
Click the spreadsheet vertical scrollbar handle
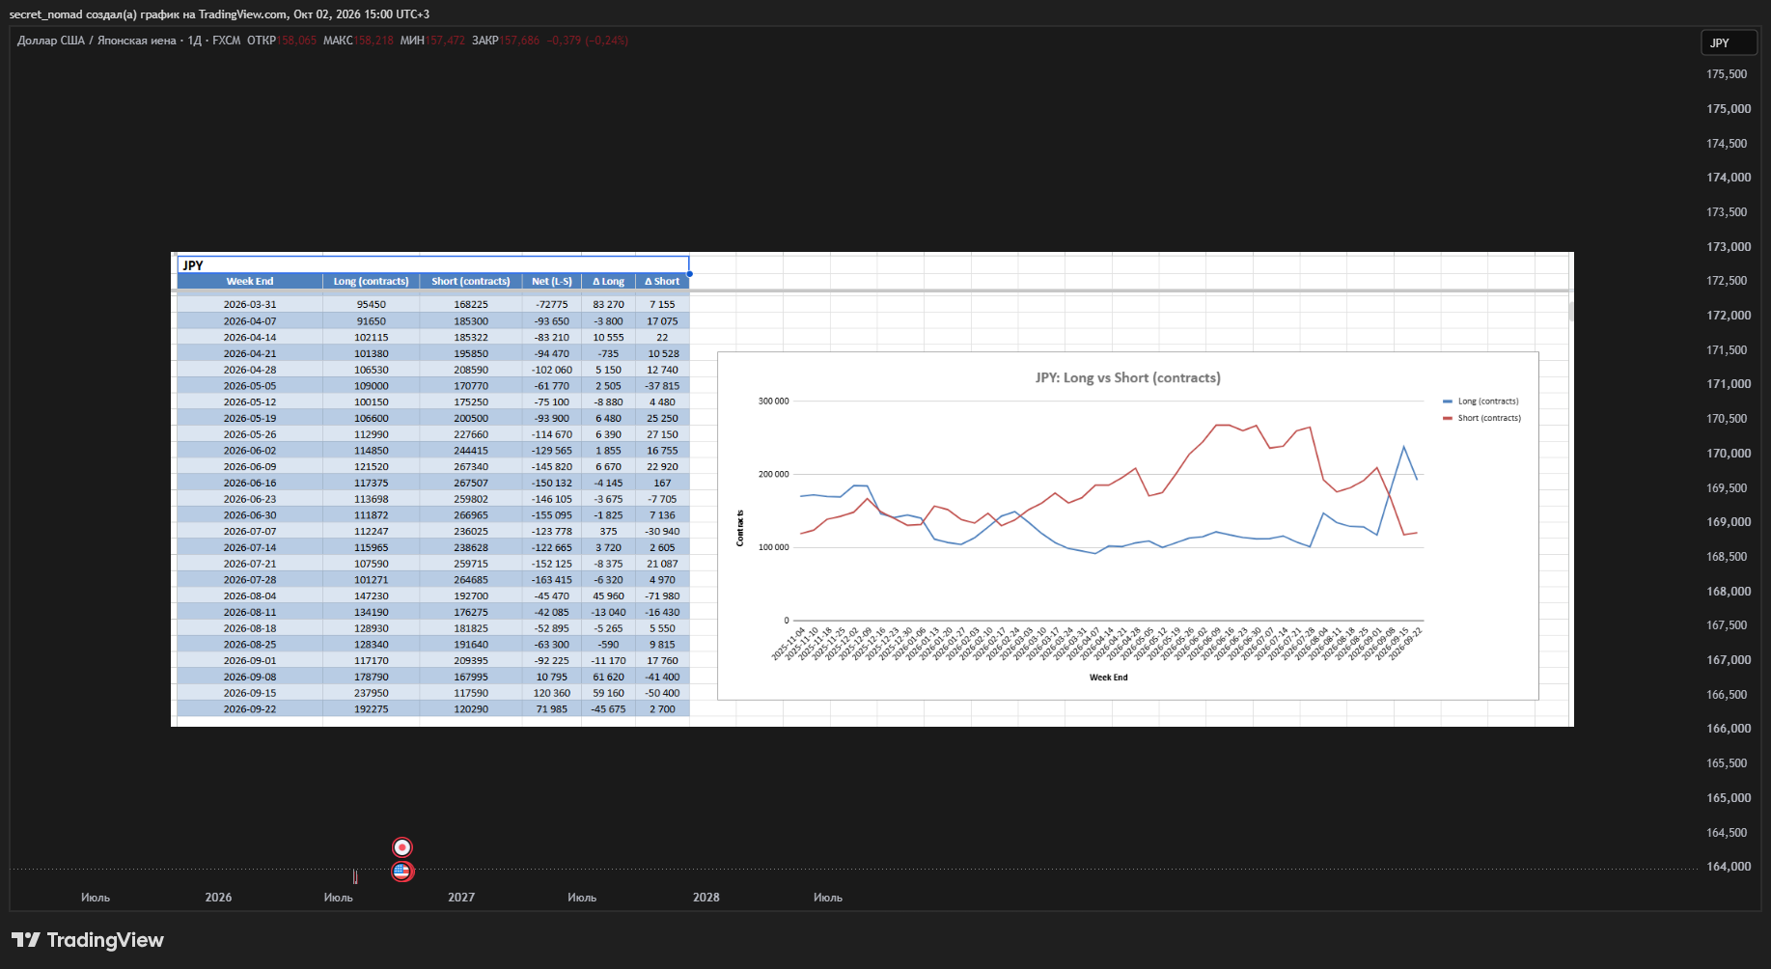point(1571,311)
